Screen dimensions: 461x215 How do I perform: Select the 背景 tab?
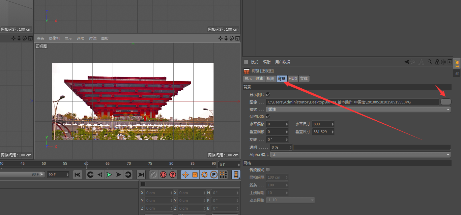click(x=282, y=79)
